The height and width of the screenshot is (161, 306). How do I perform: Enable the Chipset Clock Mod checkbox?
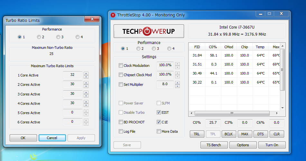click(121, 75)
